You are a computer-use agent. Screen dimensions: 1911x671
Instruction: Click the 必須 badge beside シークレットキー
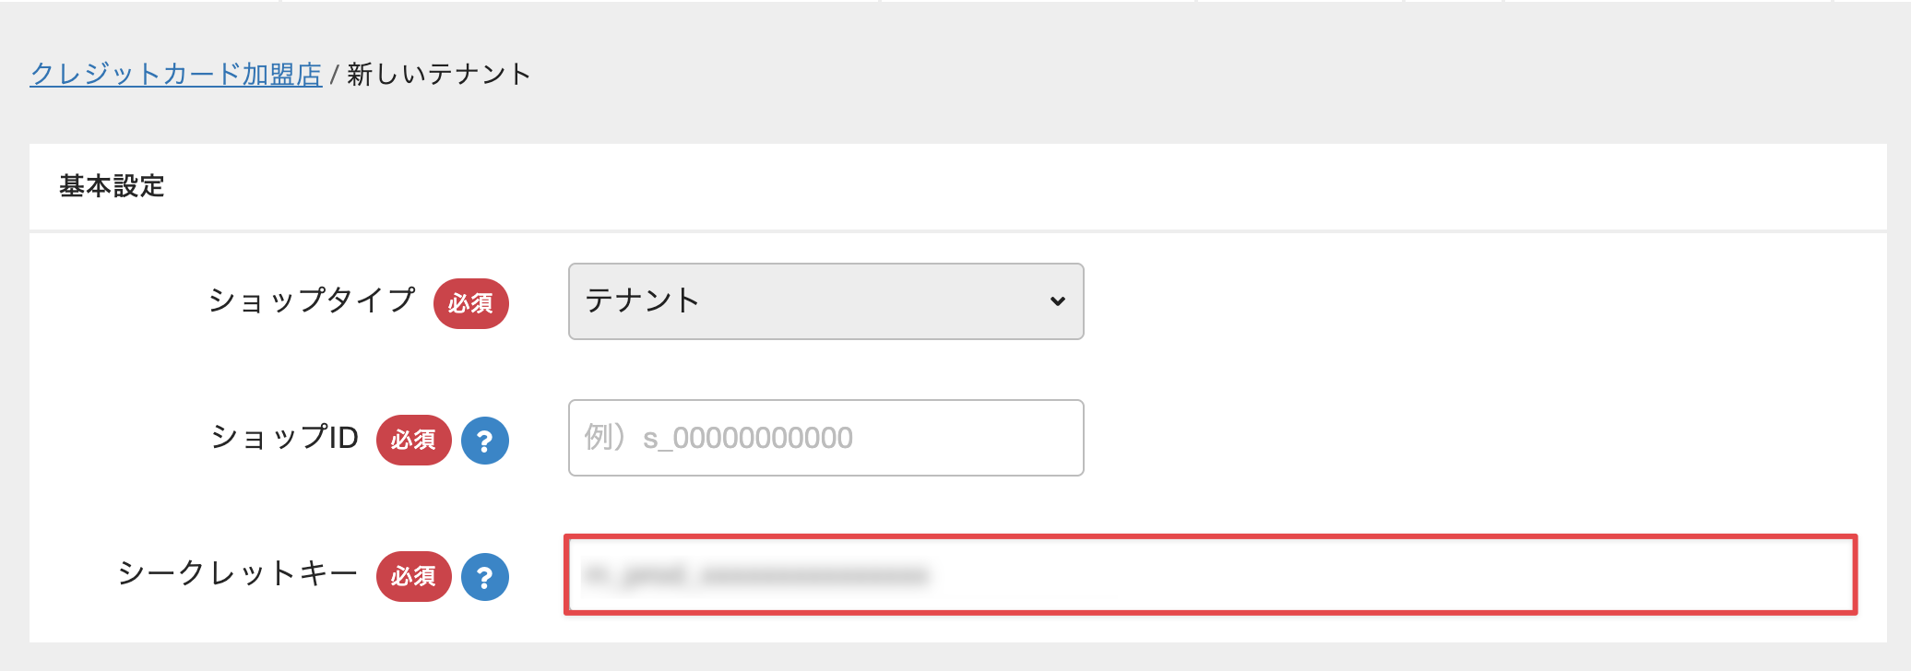pyautogui.click(x=413, y=576)
